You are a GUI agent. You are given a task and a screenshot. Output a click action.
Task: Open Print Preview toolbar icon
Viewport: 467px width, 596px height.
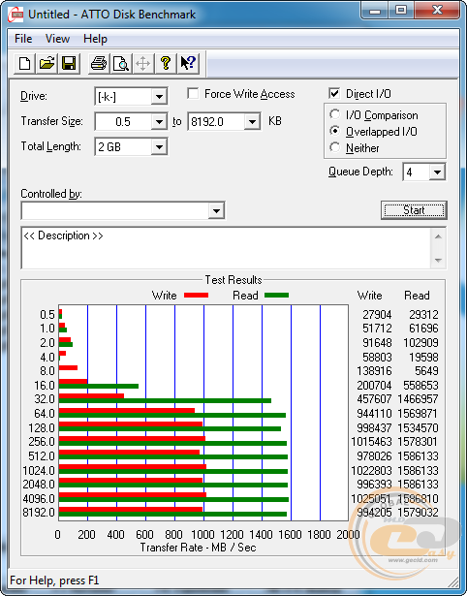(x=121, y=63)
